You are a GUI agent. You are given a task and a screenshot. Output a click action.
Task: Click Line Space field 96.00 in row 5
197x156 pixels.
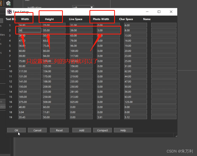click(81, 46)
